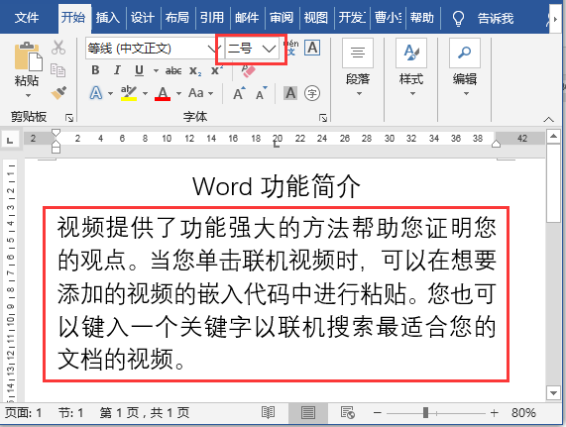Click the Clear Formatting eraser icon
The width and height of the screenshot is (566, 427).
249,71
